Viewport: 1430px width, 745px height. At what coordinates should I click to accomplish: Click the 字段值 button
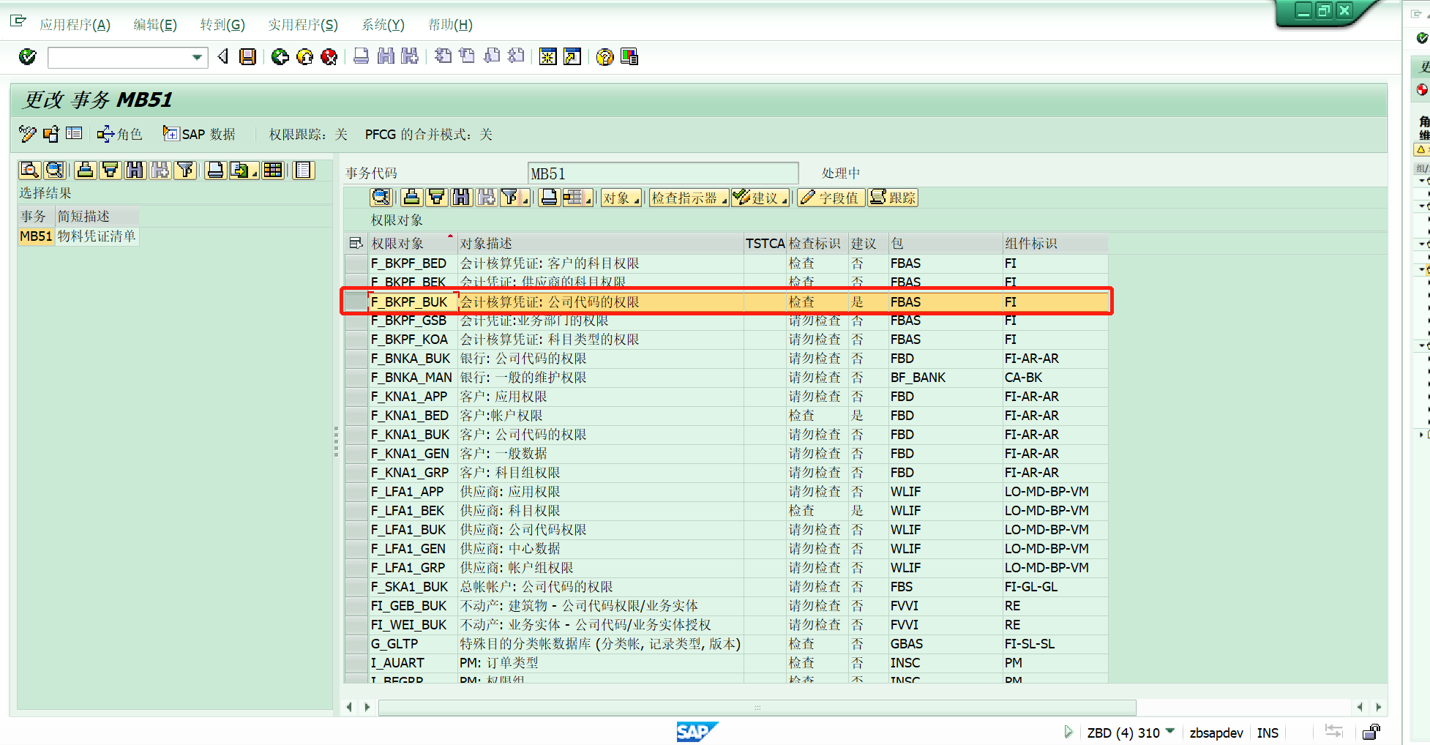[831, 198]
